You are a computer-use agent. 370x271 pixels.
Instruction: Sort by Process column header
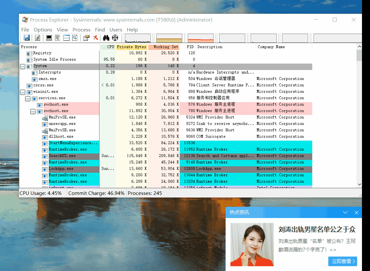[59, 47]
